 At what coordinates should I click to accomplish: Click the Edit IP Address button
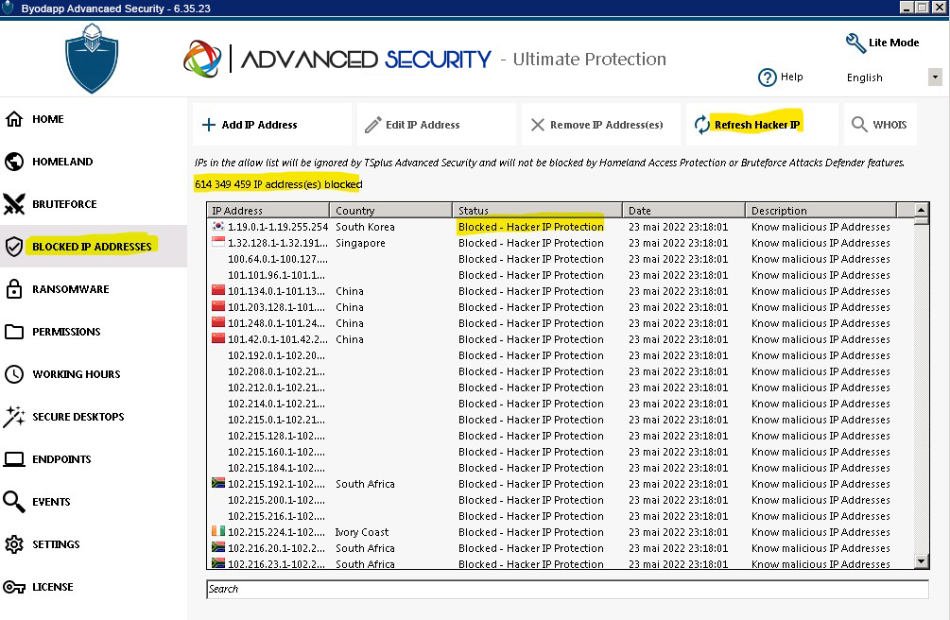pyautogui.click(x=436, y=124)
